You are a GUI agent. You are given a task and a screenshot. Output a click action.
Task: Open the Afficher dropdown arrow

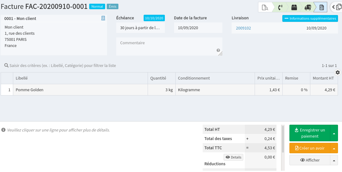tap(334, 160)
